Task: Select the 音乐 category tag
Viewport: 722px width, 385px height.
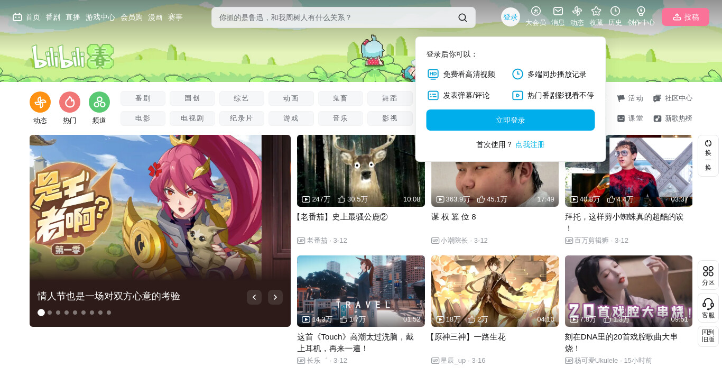Action: click(340, 118)
